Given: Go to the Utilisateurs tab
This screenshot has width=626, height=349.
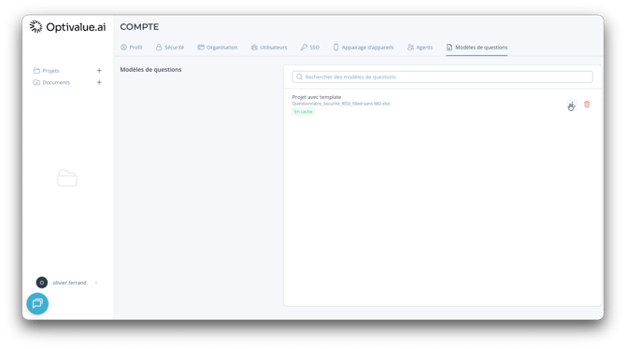Looking at the screenshot, I should click(269, 47).
